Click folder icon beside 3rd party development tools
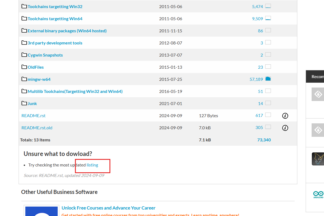 pyautogui.click(x=24, y=43)
